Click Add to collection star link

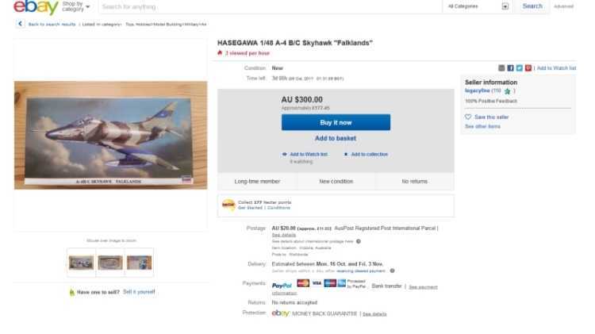point(366,155)
